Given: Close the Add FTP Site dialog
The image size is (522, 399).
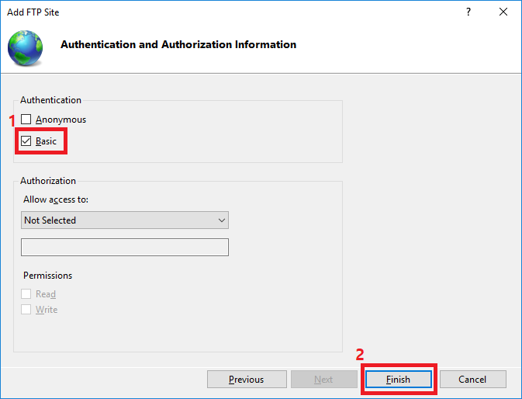Looking at the screenshot, I should (x=503, y=12).
